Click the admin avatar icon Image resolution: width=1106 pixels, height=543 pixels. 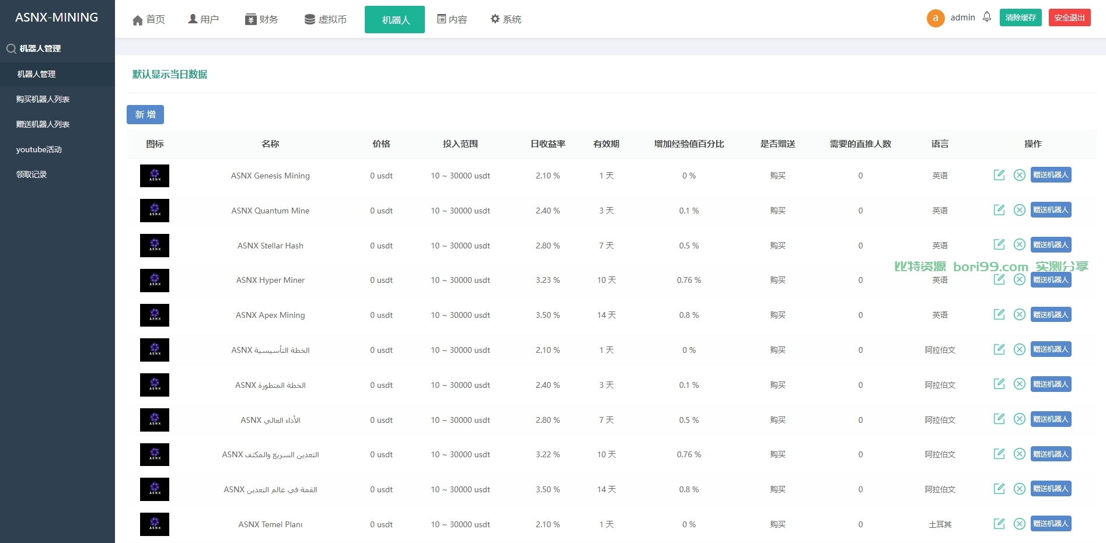click(x=936, y=18)
